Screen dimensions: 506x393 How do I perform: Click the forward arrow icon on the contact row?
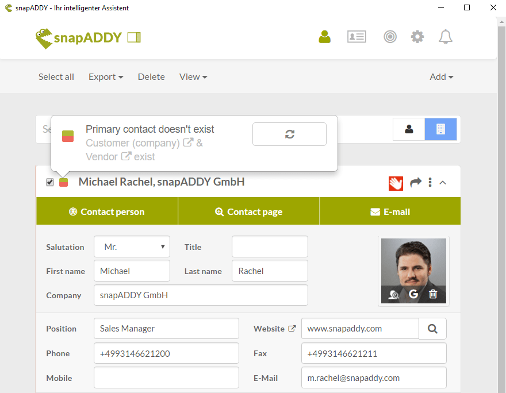click(x=415, y=183)
